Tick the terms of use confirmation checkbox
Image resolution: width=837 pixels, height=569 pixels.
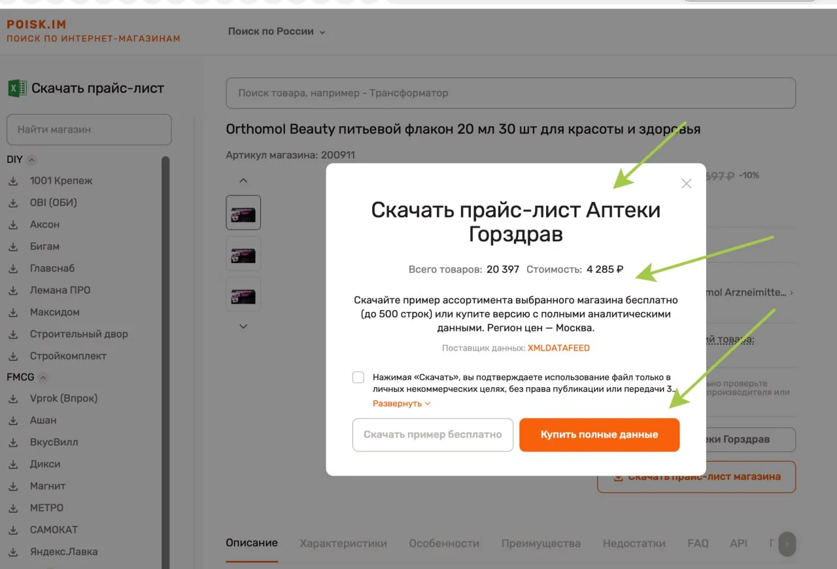click(358, 377)
